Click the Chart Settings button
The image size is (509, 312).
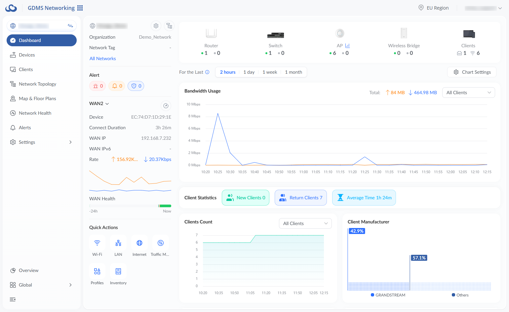pyautogui.click(x=472, y=72)
